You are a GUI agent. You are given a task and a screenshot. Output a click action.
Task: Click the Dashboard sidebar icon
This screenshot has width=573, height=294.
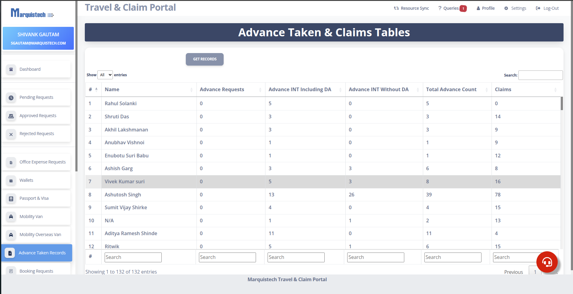[x=11, y=69]
